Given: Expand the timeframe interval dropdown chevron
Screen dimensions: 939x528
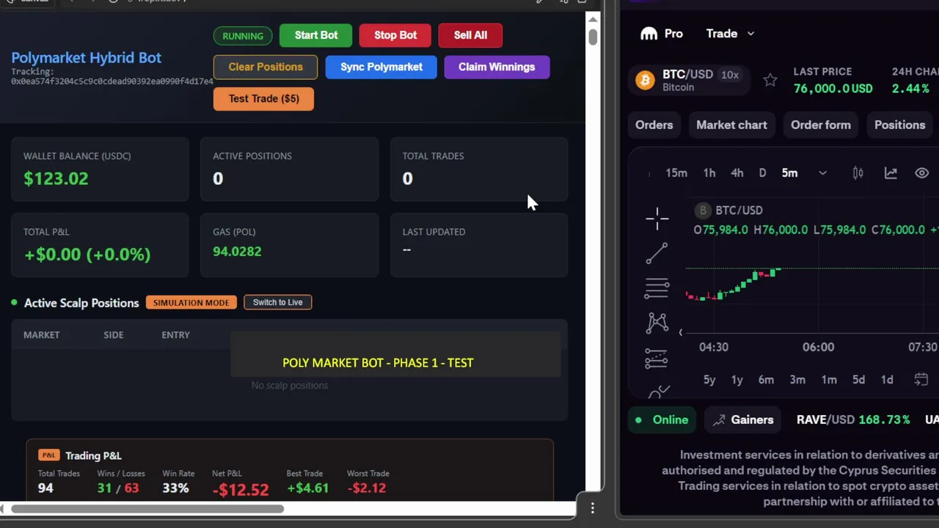Looking at the screenshot, I should 822,173.
